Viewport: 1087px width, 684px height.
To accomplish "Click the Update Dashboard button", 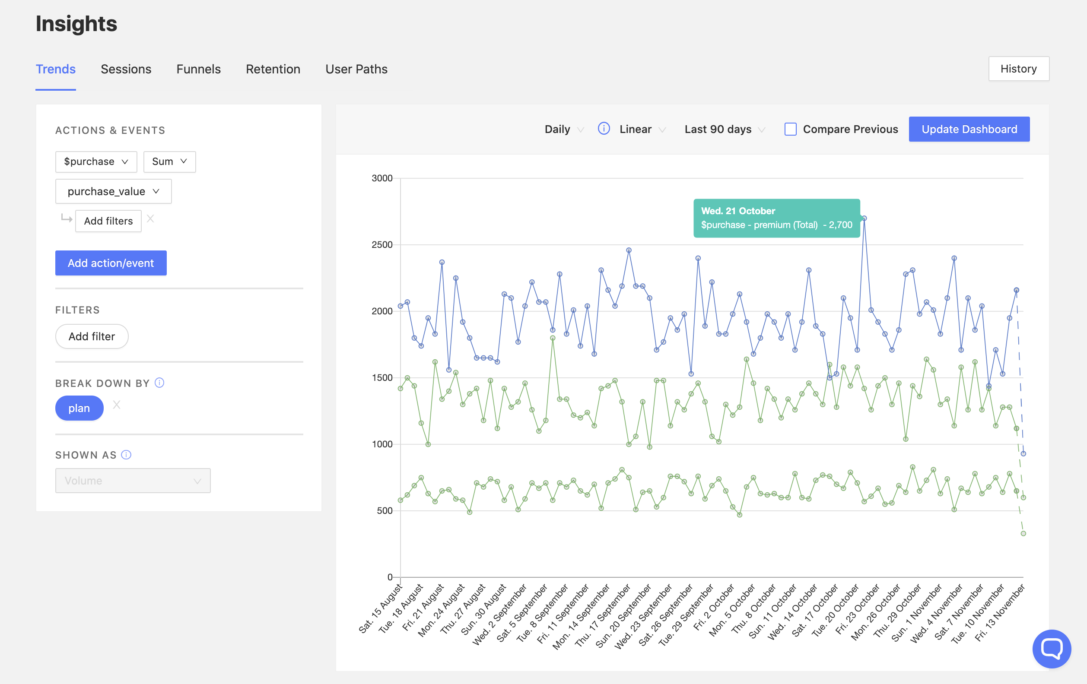I will point(969,129).
